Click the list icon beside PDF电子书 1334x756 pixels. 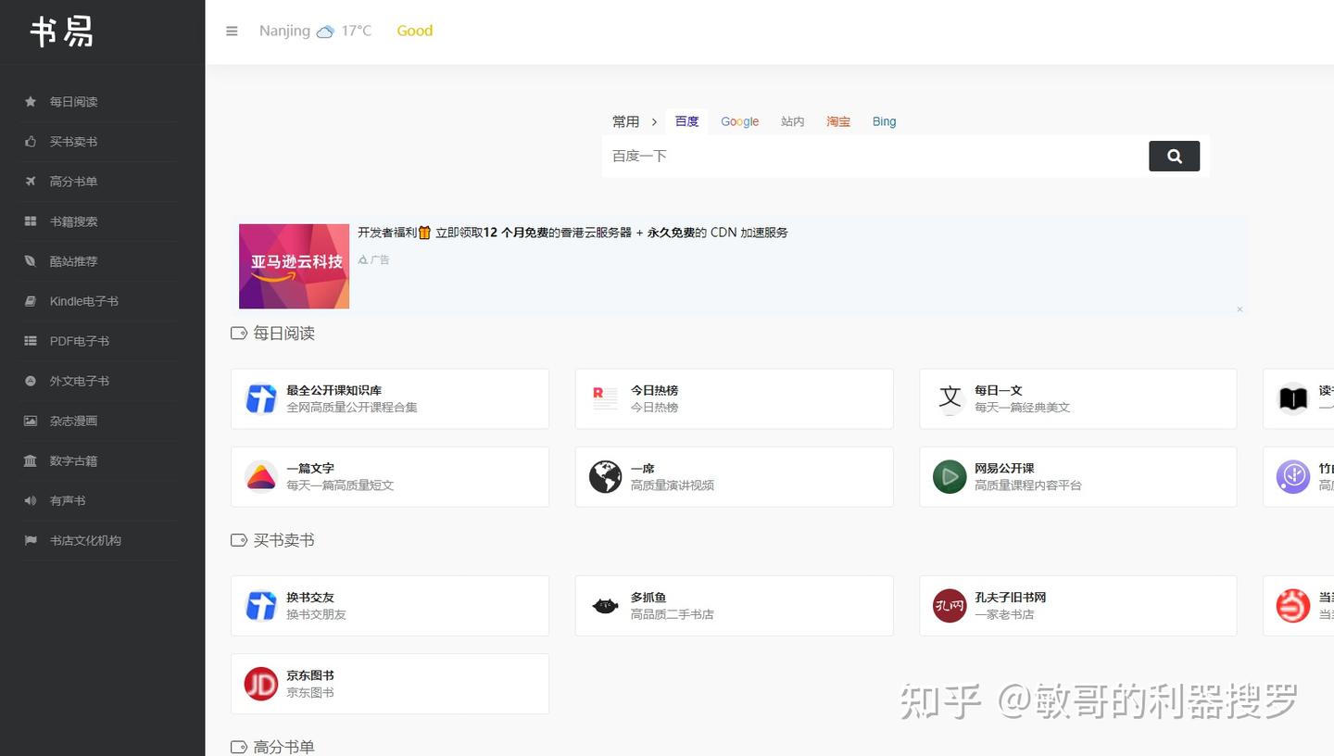point(31,341)
